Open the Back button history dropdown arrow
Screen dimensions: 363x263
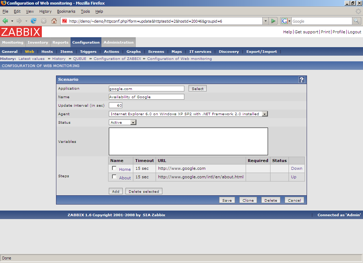tap(12, 21)
